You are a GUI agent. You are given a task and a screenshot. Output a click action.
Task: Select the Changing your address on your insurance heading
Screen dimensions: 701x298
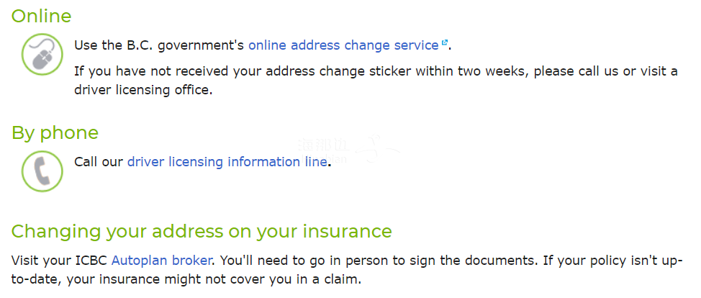202,231
